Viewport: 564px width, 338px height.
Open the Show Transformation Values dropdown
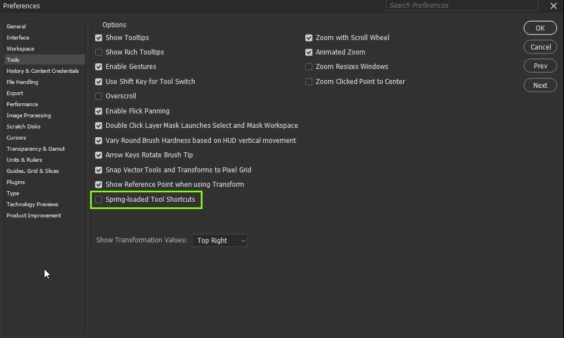pos(219,240)
